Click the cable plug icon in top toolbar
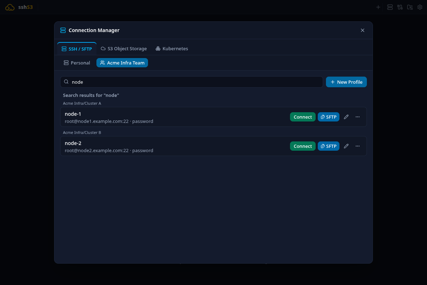427x285 pixels. click(x=400, y=7)
